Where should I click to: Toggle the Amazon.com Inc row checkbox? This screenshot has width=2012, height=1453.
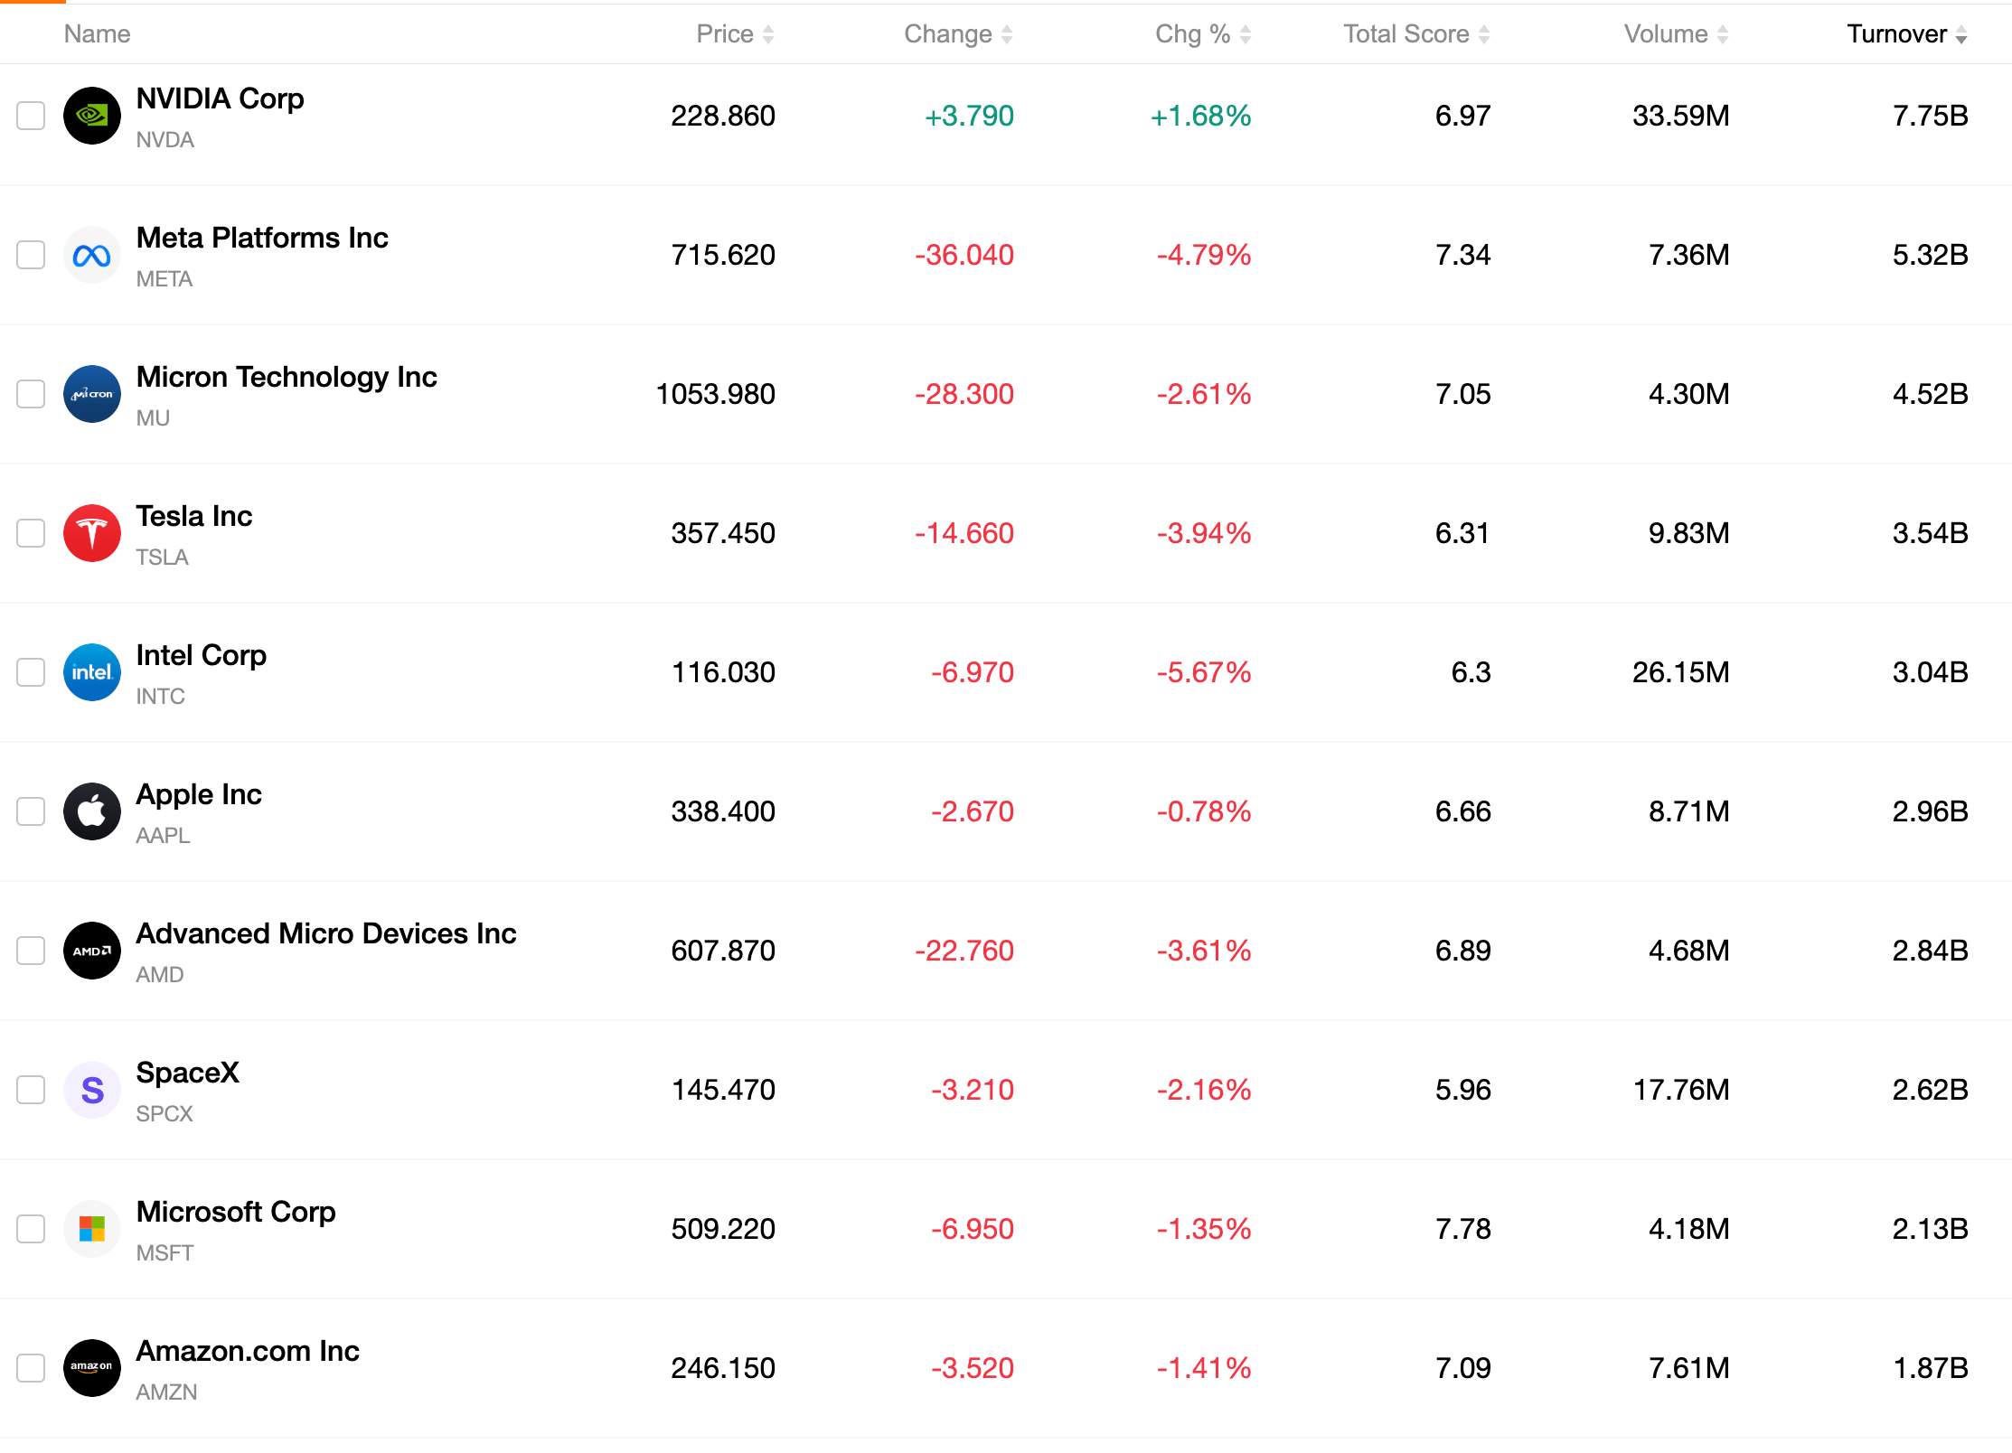pos(31,1368)
